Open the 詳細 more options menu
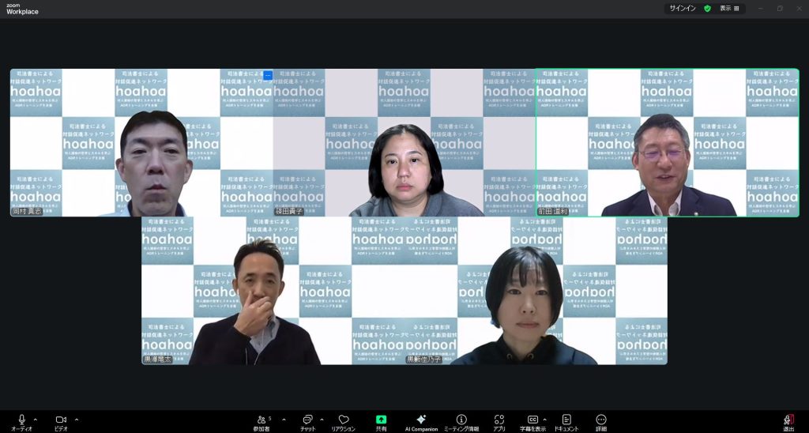Viewport: 809px width, 433px height. pos(601,420)
